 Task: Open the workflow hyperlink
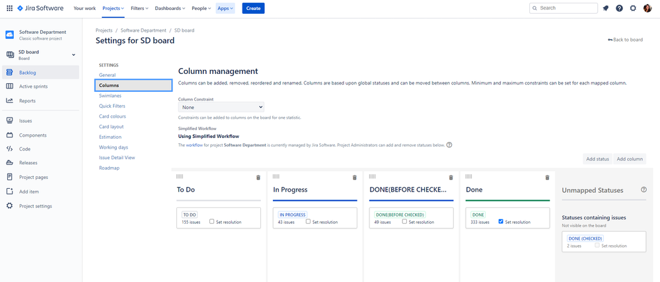[194, 145]
